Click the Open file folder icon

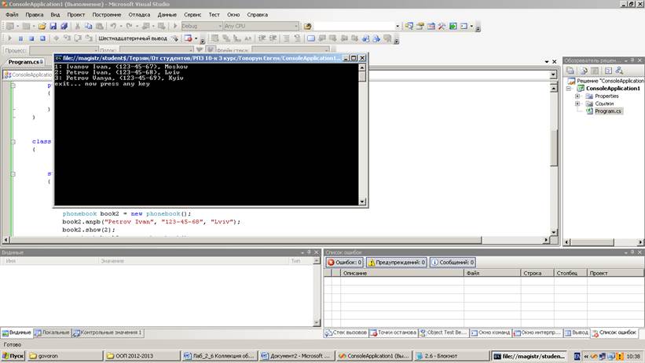[41, 26]
